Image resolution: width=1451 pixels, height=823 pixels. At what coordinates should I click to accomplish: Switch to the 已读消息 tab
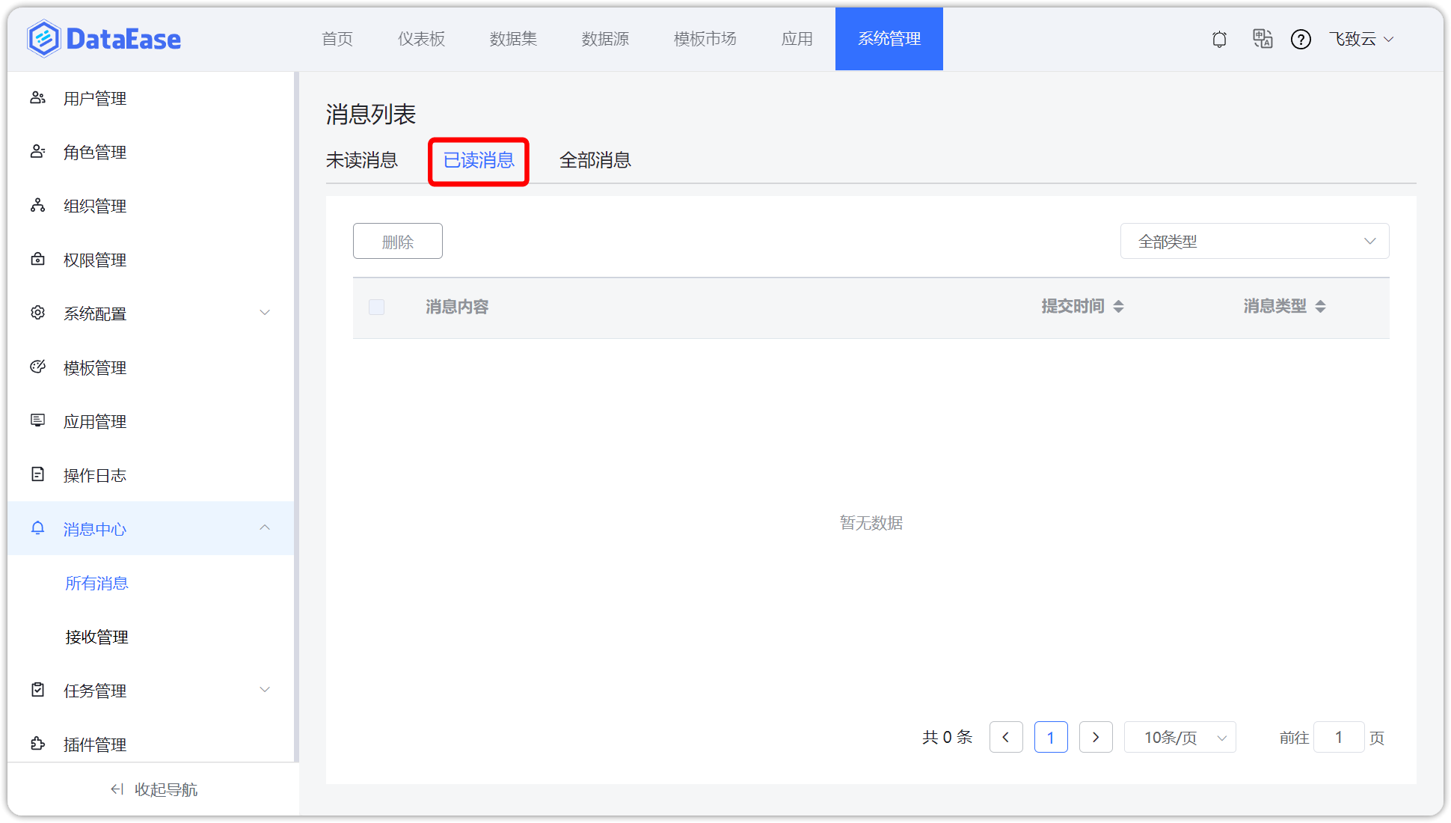point(479,160)
